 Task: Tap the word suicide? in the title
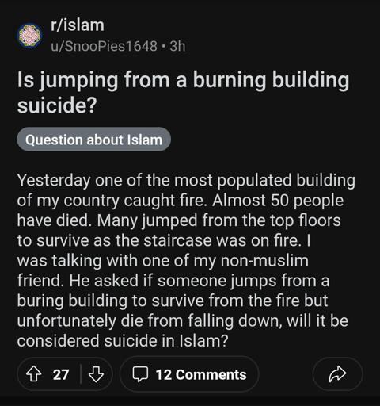pos(57,105)
